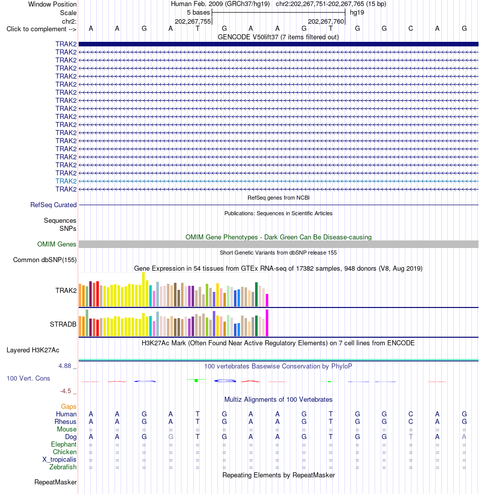Click the base C in the top sequence row
The width and height of the screenshot is (479, 494).
pyautogui.click(x=410, y=29)
